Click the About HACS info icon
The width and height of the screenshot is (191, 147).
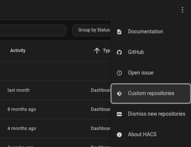tap(119, 135)
